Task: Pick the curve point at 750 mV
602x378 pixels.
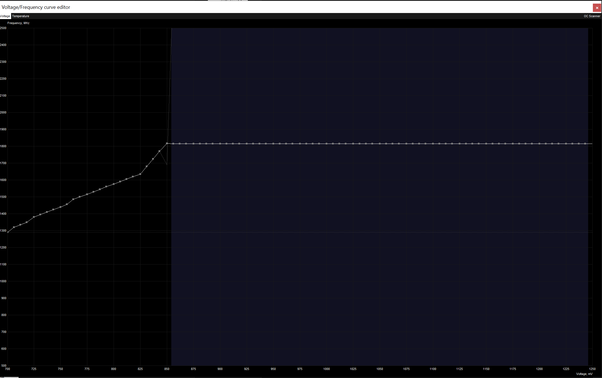Action: pos(60,207)
